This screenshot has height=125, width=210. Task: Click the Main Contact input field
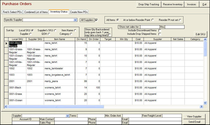point(71,119)
